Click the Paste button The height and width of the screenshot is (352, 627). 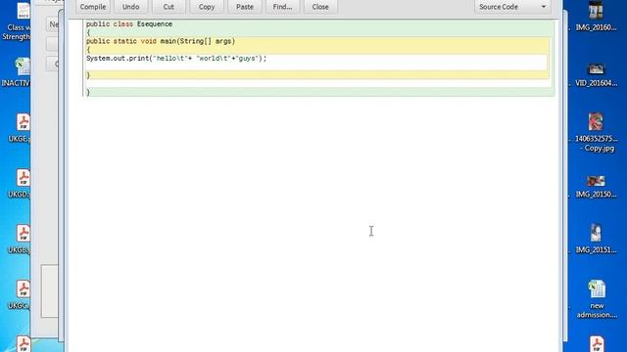tap(245, 7)
